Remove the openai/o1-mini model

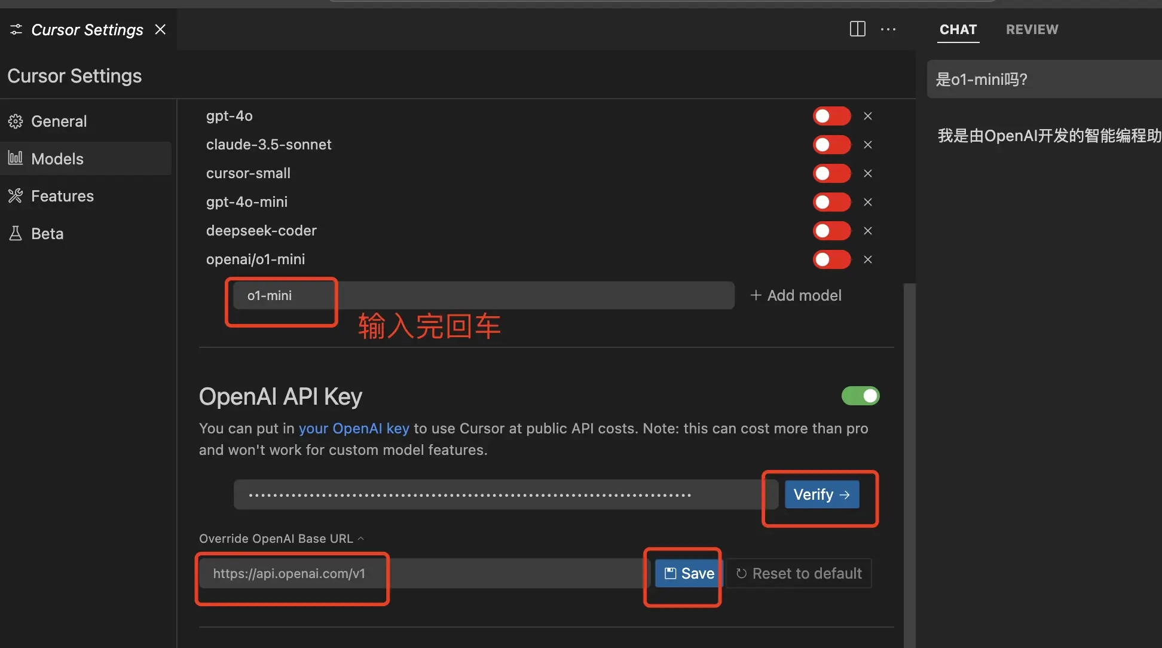click(868, 259)
